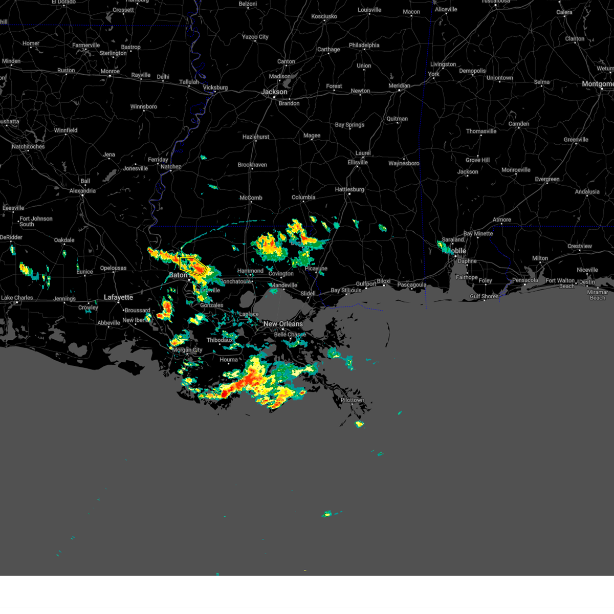
Task: Select the Gulf Shores label
Action: point(484,296)
